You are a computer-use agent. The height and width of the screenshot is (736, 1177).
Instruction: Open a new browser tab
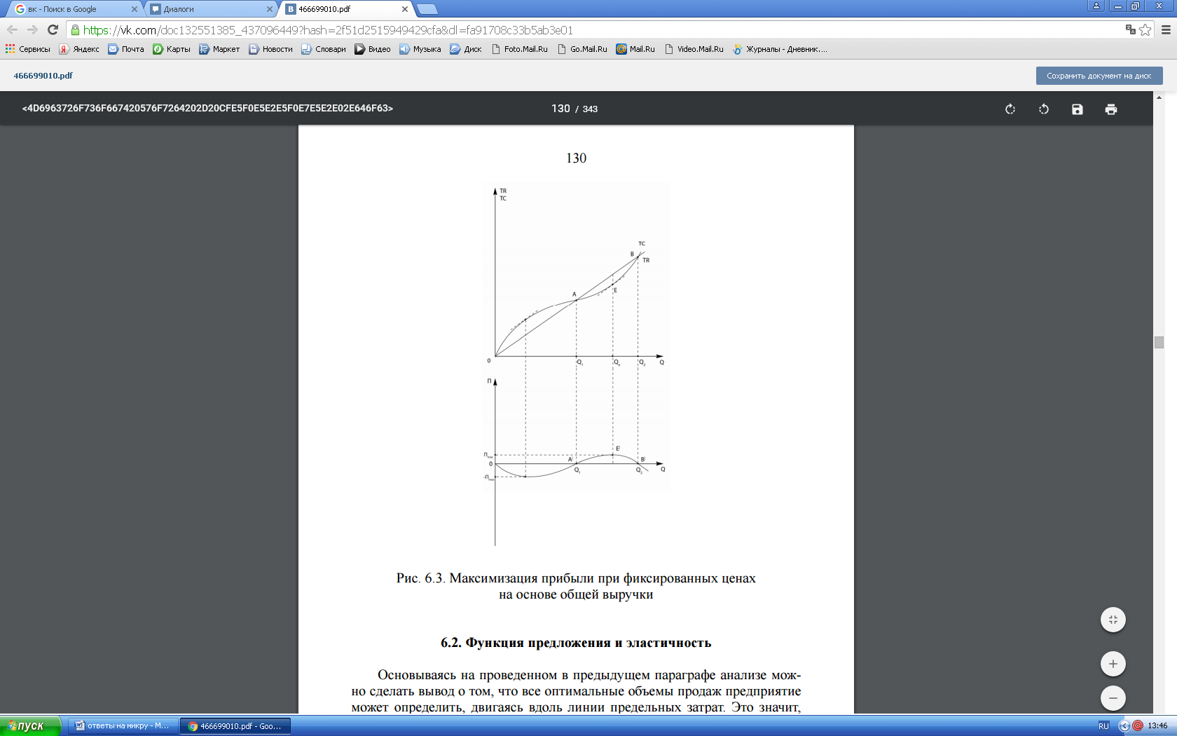427,9
